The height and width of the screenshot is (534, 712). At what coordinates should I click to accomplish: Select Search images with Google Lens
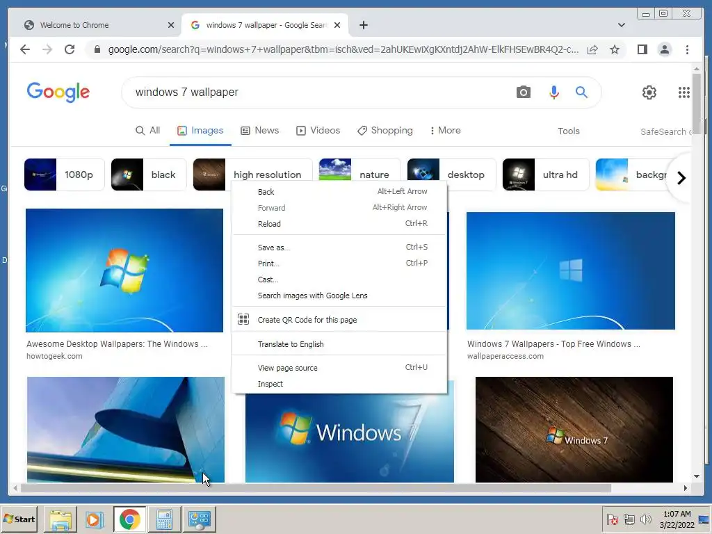point(339,296)
